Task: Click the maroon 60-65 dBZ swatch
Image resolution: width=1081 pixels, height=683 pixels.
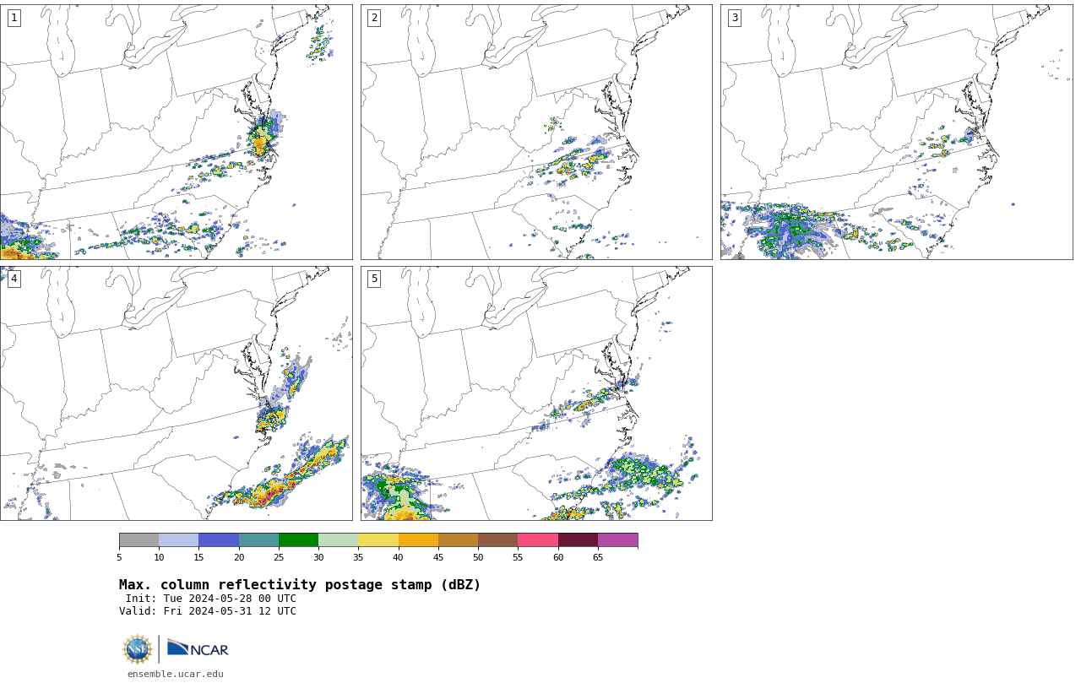Action: pos(578,540)
